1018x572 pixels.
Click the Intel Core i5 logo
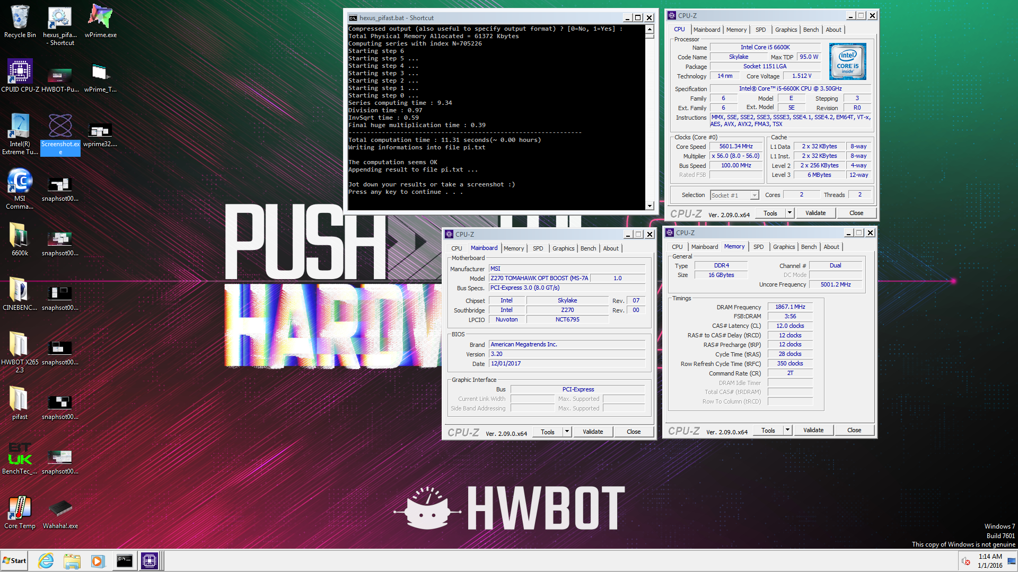(x=847, y=61)
